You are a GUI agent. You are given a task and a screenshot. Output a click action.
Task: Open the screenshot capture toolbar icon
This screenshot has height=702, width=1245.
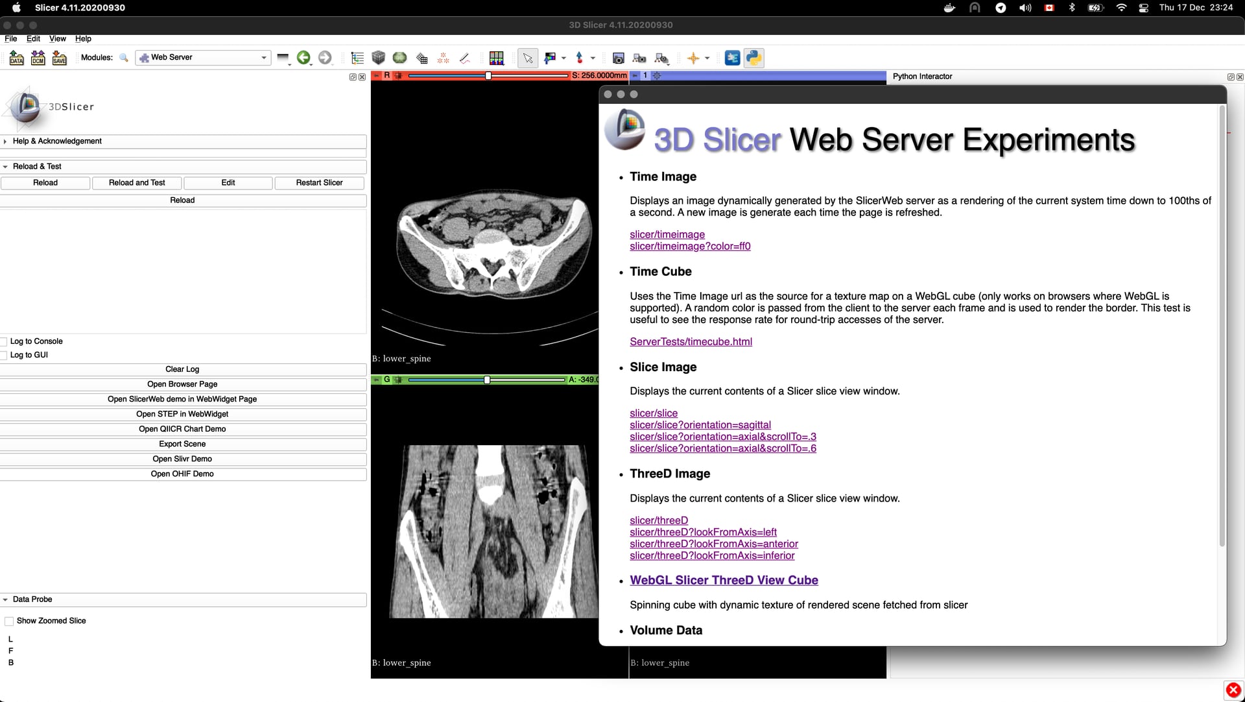click(x=618, y=58)
